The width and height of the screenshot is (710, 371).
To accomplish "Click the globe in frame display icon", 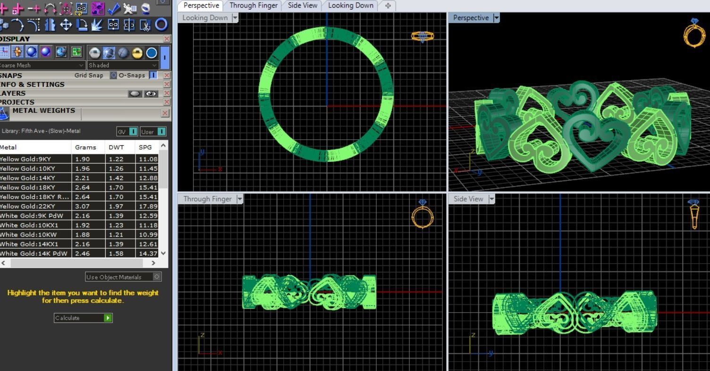I will pyautogui.click(x=61, y=52).
